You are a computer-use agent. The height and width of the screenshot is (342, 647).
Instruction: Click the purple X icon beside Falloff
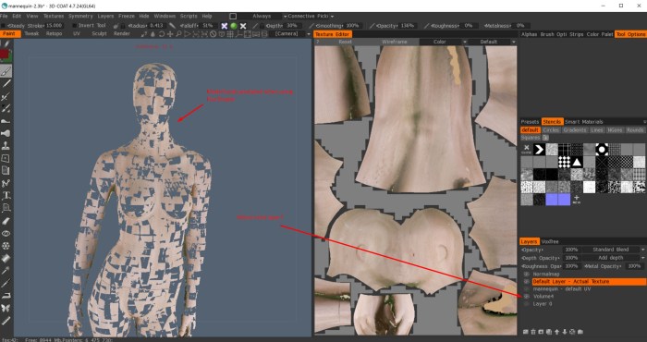click(224, 26)
